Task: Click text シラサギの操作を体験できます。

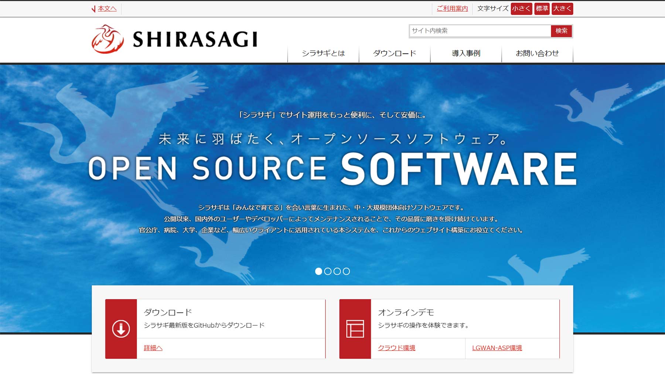Action: point(424,325)
